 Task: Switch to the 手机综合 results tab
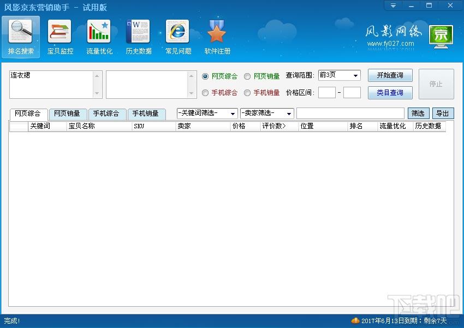(x=108, y=114)
